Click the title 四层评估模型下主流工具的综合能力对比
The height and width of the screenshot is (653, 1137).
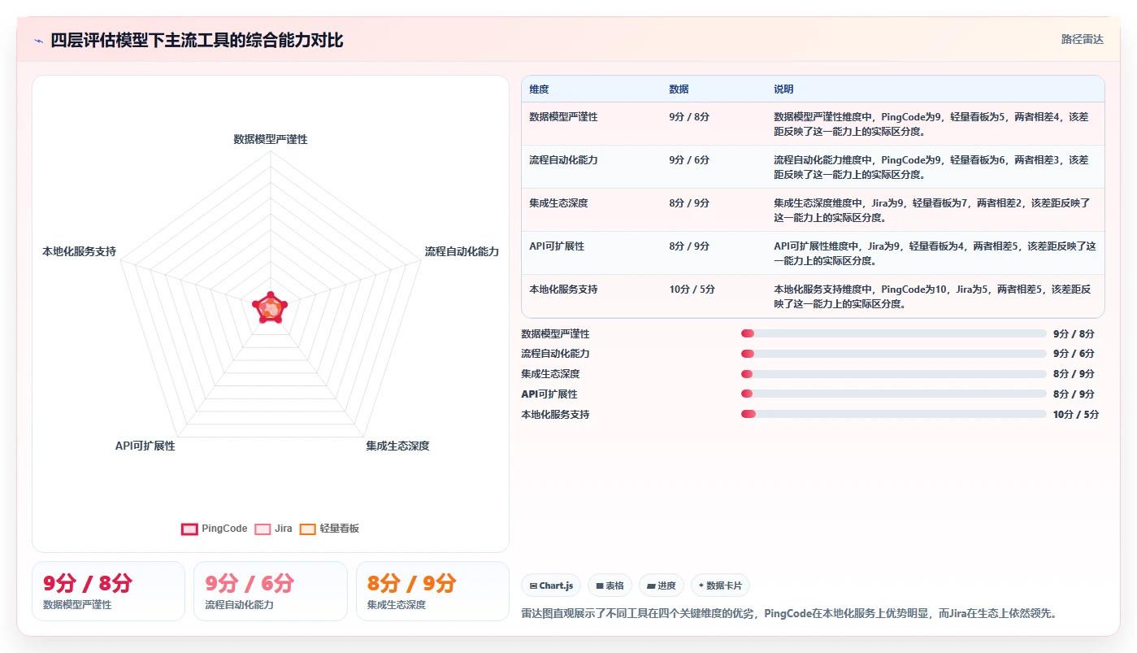(x=197, y=40)
